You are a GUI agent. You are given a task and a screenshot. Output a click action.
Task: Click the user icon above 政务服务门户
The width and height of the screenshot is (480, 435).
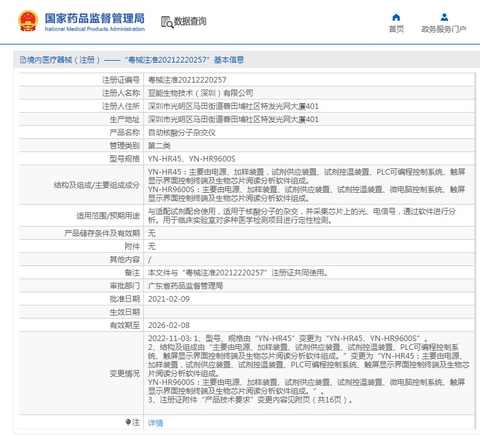pos(444,17)
